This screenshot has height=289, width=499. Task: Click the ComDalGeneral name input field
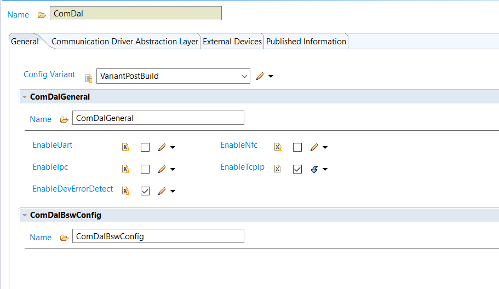point(158,118)
